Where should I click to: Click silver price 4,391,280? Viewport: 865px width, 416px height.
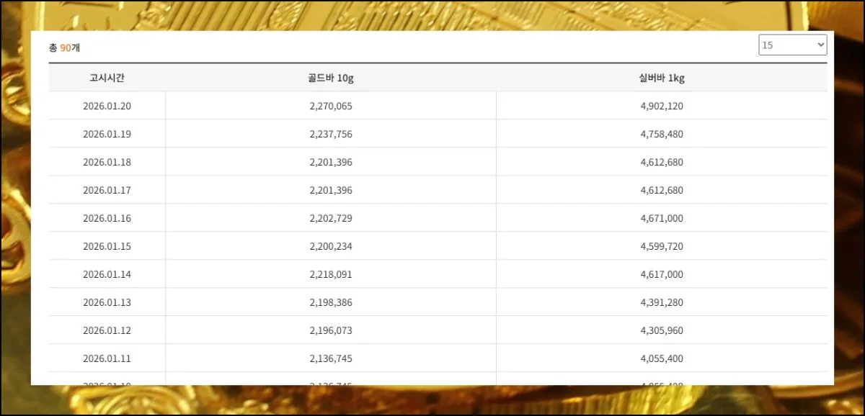point(661,302)
